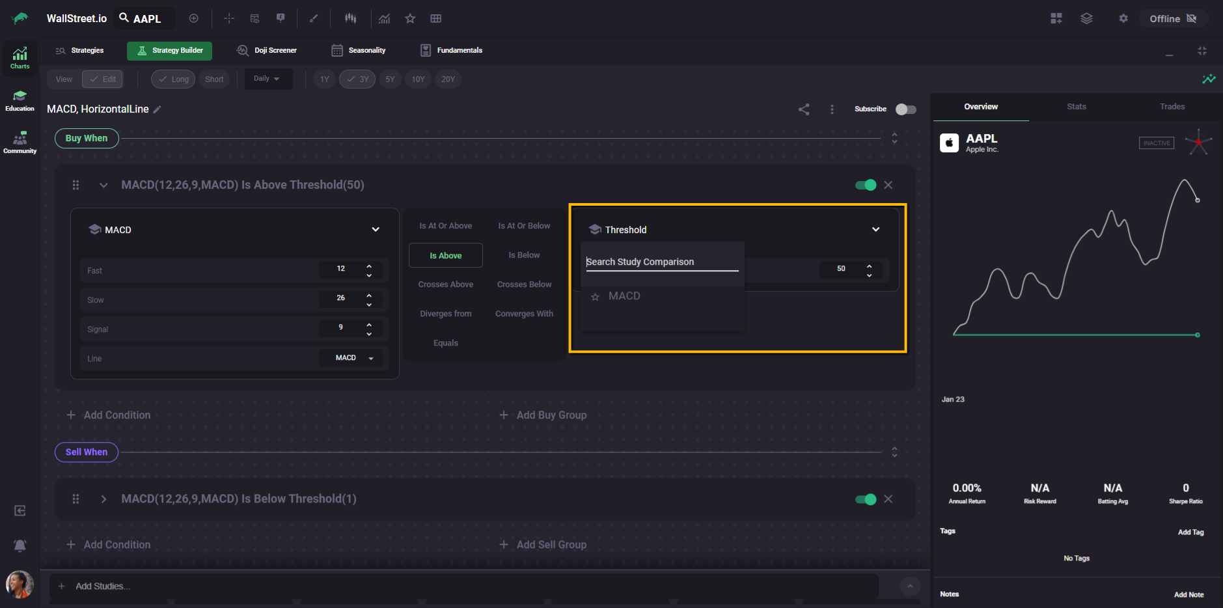The width and height of the screenshot is (1223, 608).
Task: Open the Education sidebar section
Action: 20,100
